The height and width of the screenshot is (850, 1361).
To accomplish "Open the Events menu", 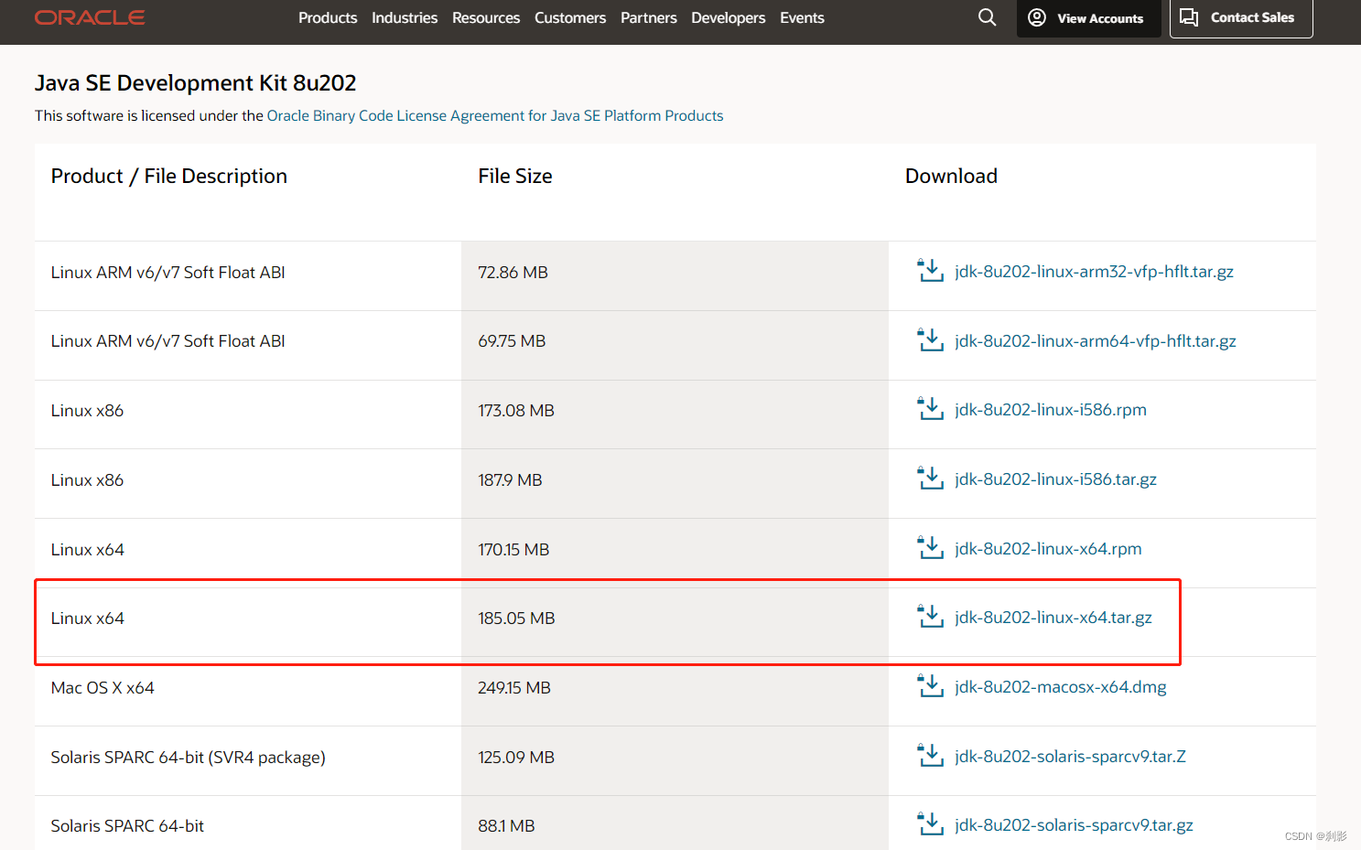I will pos(802,17).
